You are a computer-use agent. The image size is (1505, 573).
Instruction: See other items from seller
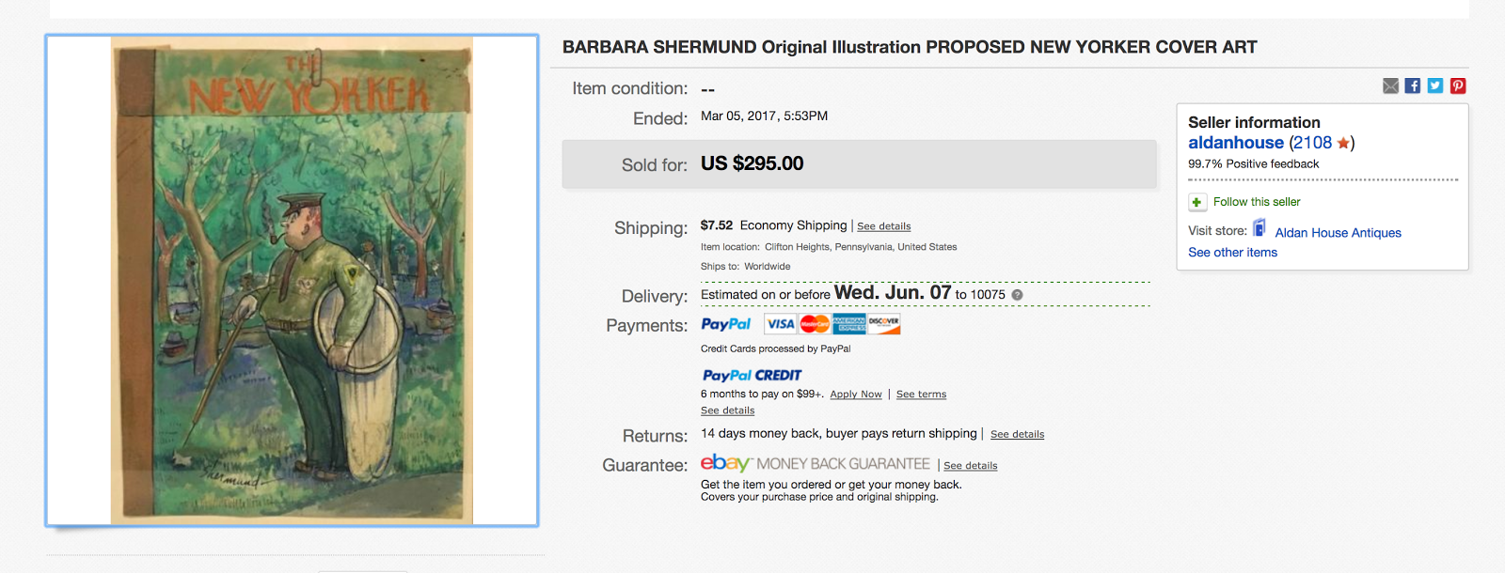tap(1232, 253)
